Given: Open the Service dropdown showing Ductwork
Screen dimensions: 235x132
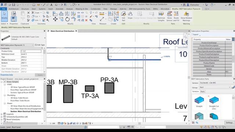Looking at the screenshot, I should pos(217,83).
